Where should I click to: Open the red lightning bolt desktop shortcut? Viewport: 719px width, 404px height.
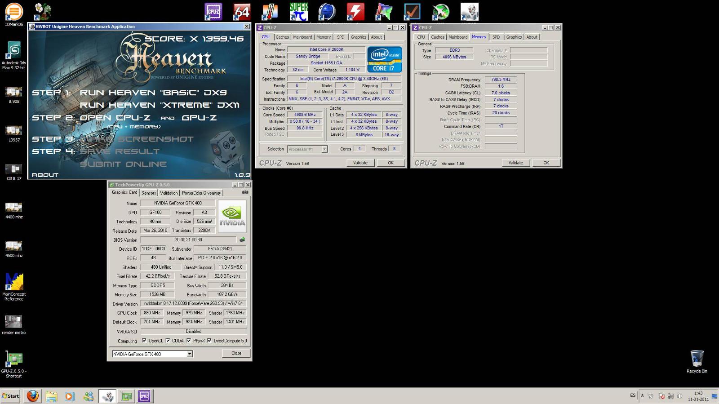[355, 12]
